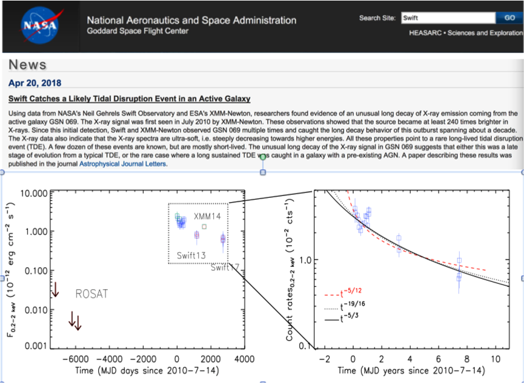
Task: Open the Swift Catches a Likely Tidal Disruption Event headline
Action: point(129,99)
